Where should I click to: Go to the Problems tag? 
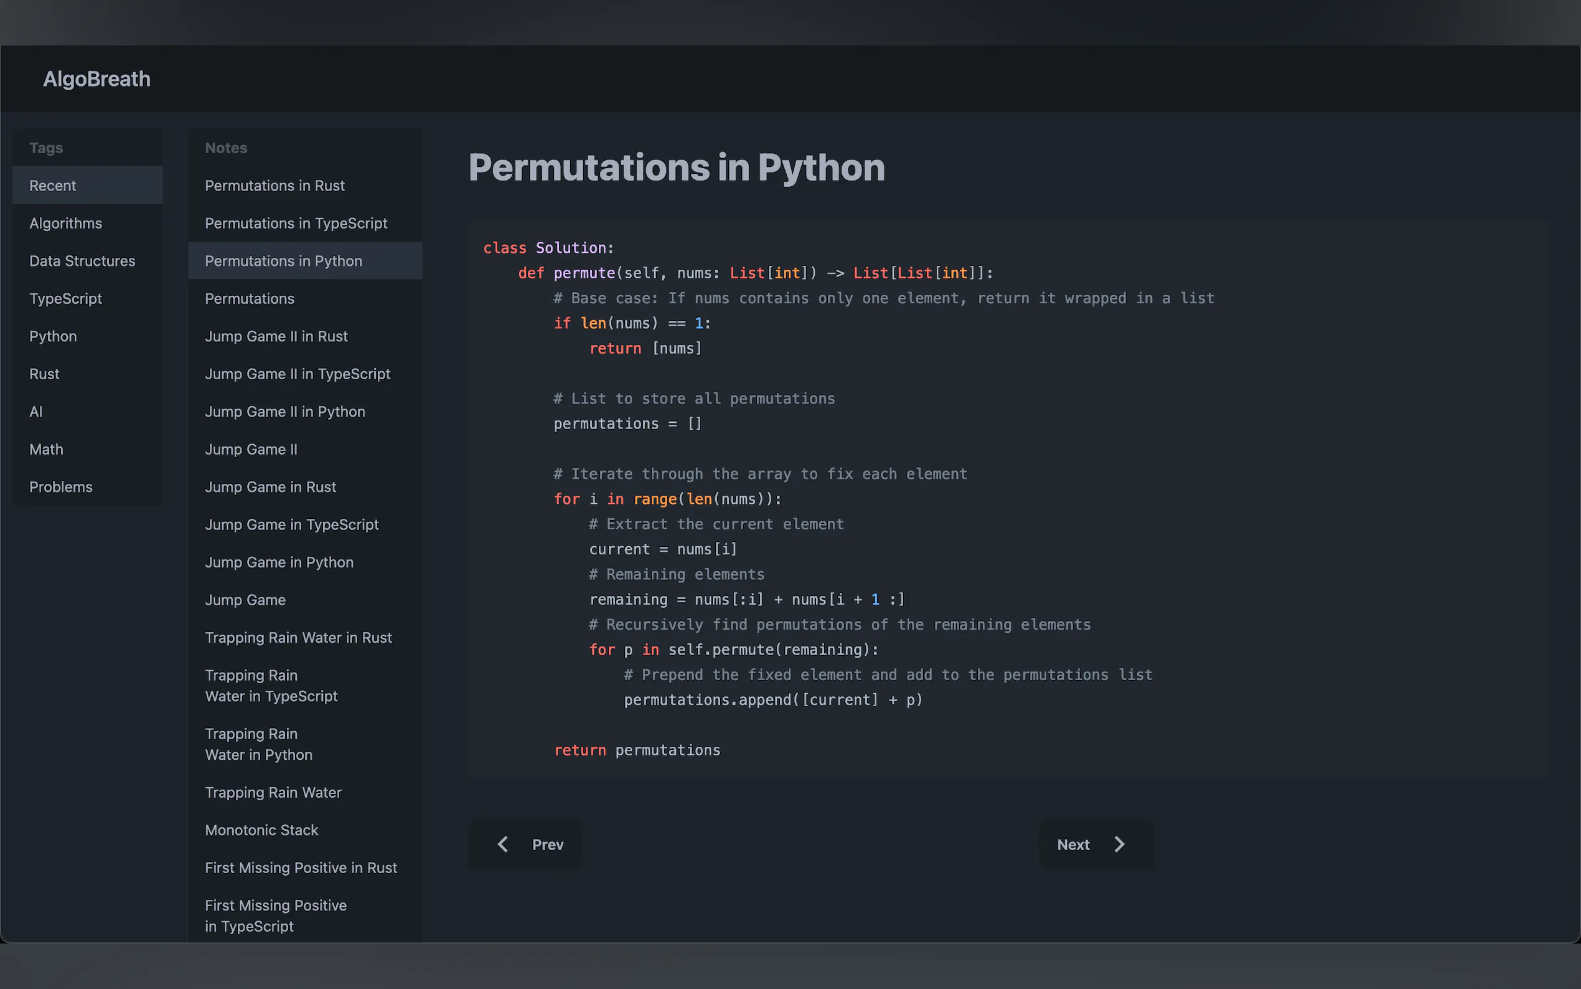[x=61, y=487]
